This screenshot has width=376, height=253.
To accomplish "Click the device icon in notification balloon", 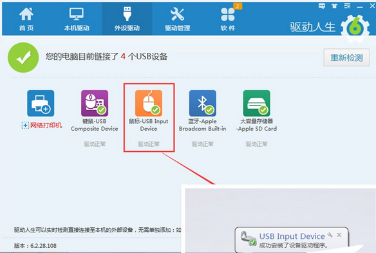I will (x=248, y=239).
